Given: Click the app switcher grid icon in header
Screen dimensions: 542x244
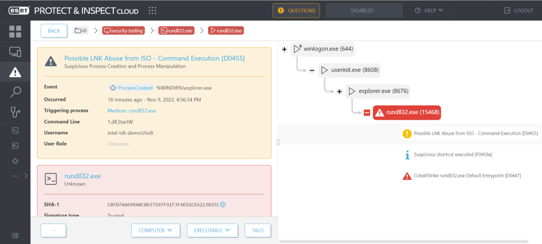Looking at the screenshot, I should point(152,11).
